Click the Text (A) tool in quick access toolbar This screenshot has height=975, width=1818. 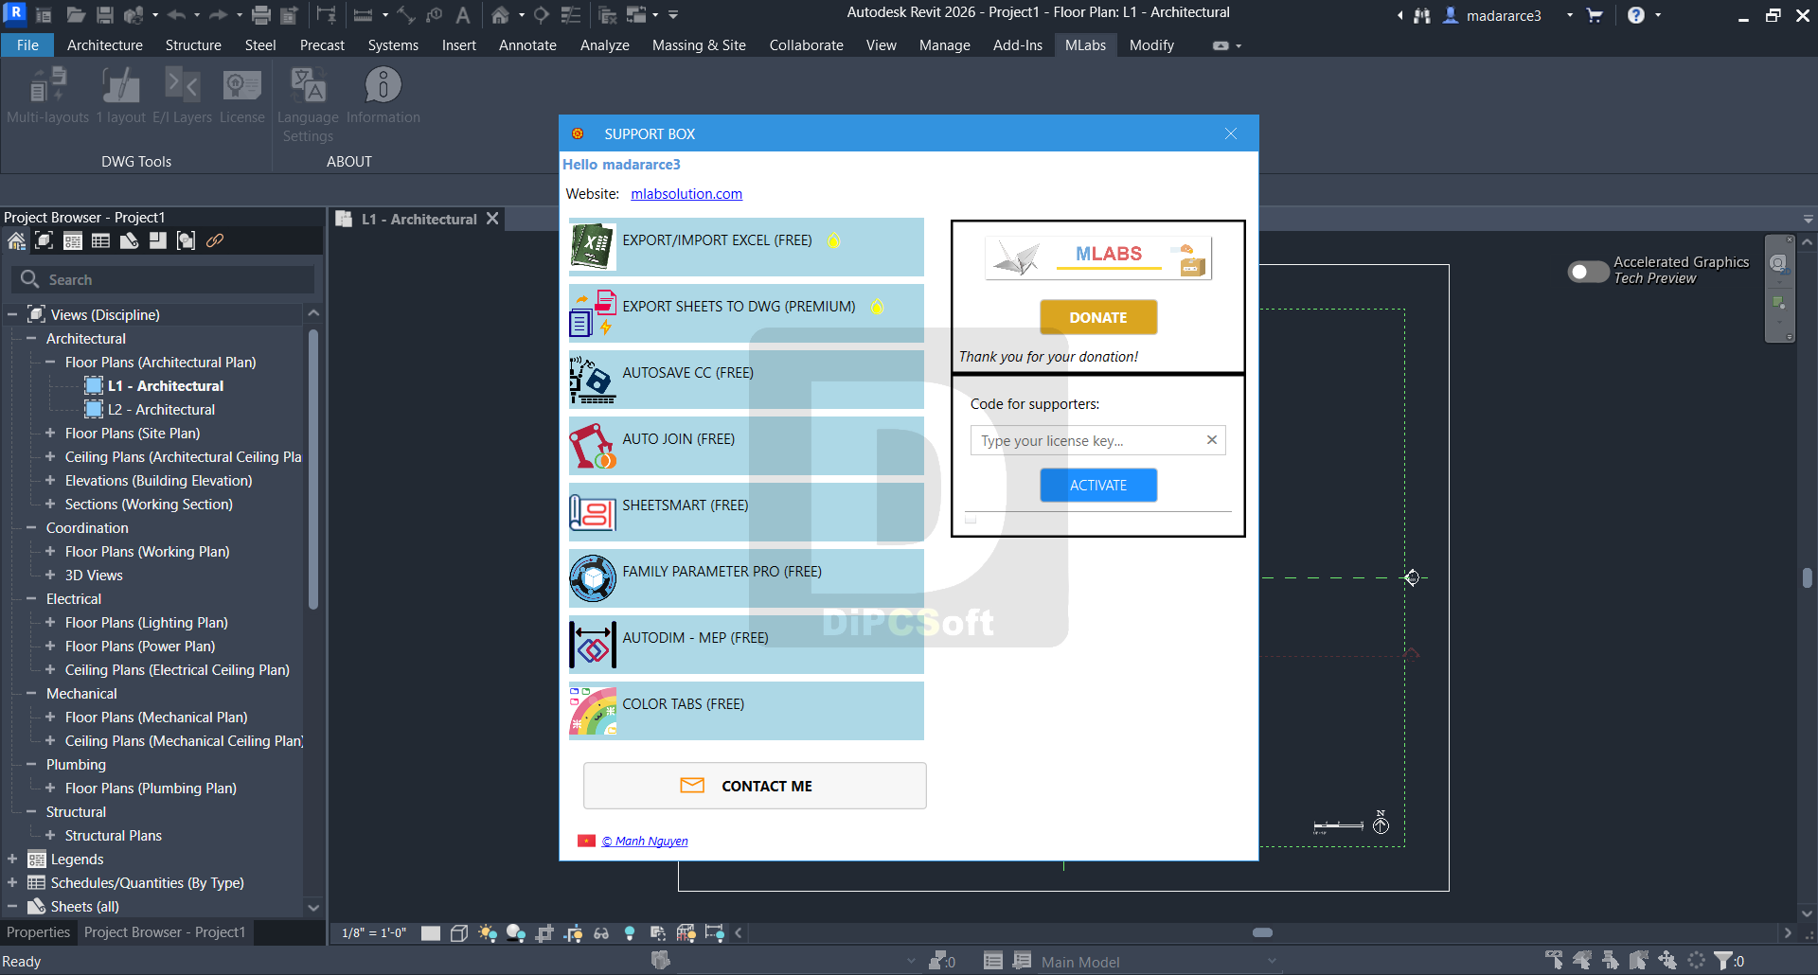click(x=463, y=15)
